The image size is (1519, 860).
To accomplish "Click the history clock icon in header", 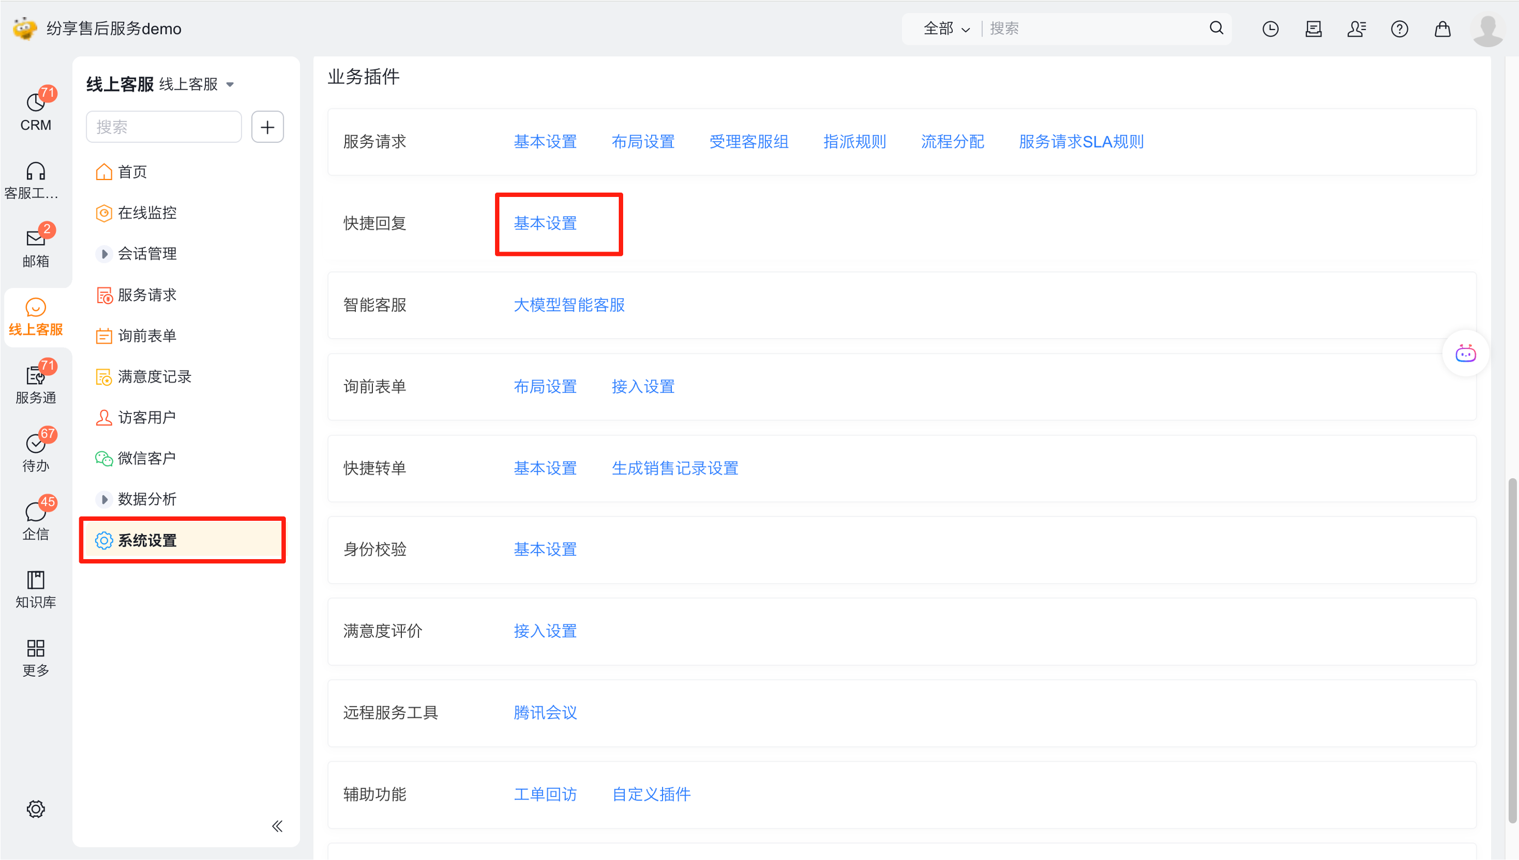I will pos(1270,28).
